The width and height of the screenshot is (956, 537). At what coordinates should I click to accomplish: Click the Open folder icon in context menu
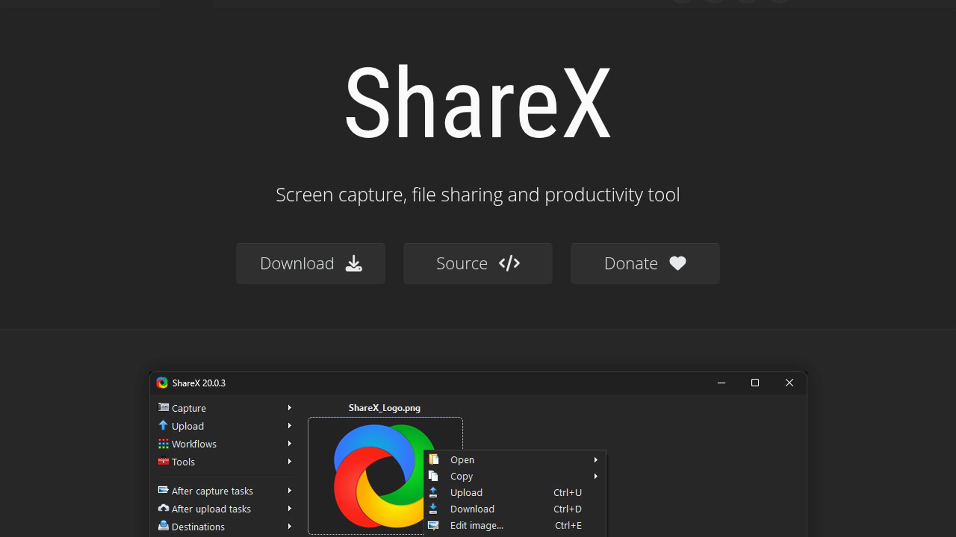(x=434, y=459)
